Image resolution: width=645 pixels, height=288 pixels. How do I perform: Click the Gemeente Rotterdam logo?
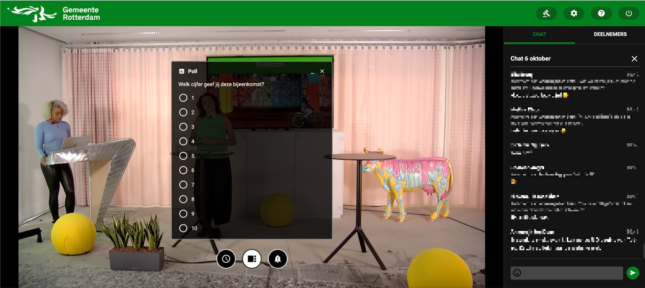click(54, 14)
